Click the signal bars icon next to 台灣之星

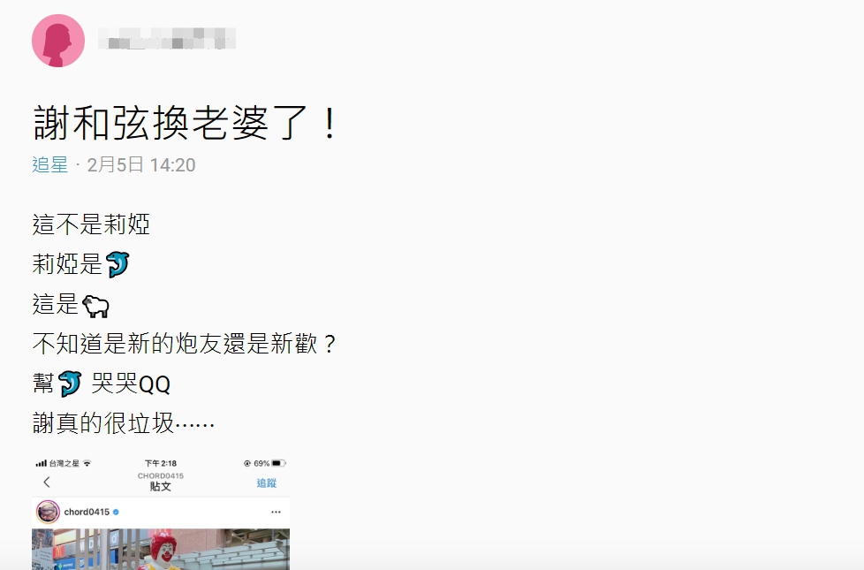42,463
